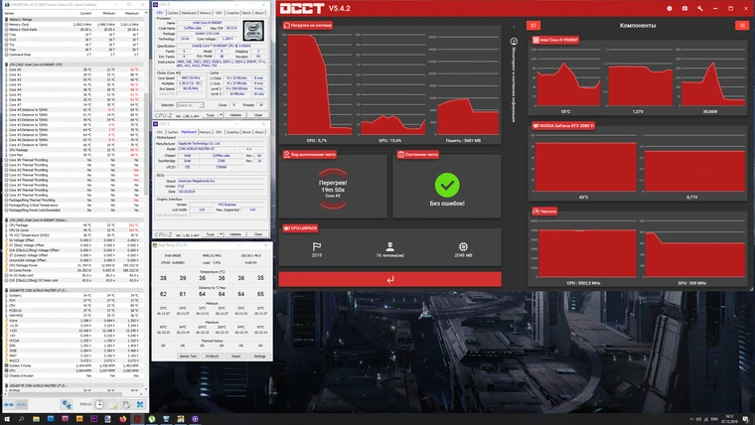Click XS Bench button in Real Temp
Screen dimensions: 755x425
pyautogui.click(x=212, y=356)
